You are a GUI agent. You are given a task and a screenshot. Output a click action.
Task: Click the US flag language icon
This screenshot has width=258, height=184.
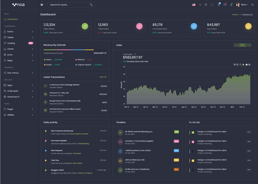pos(193,5)
